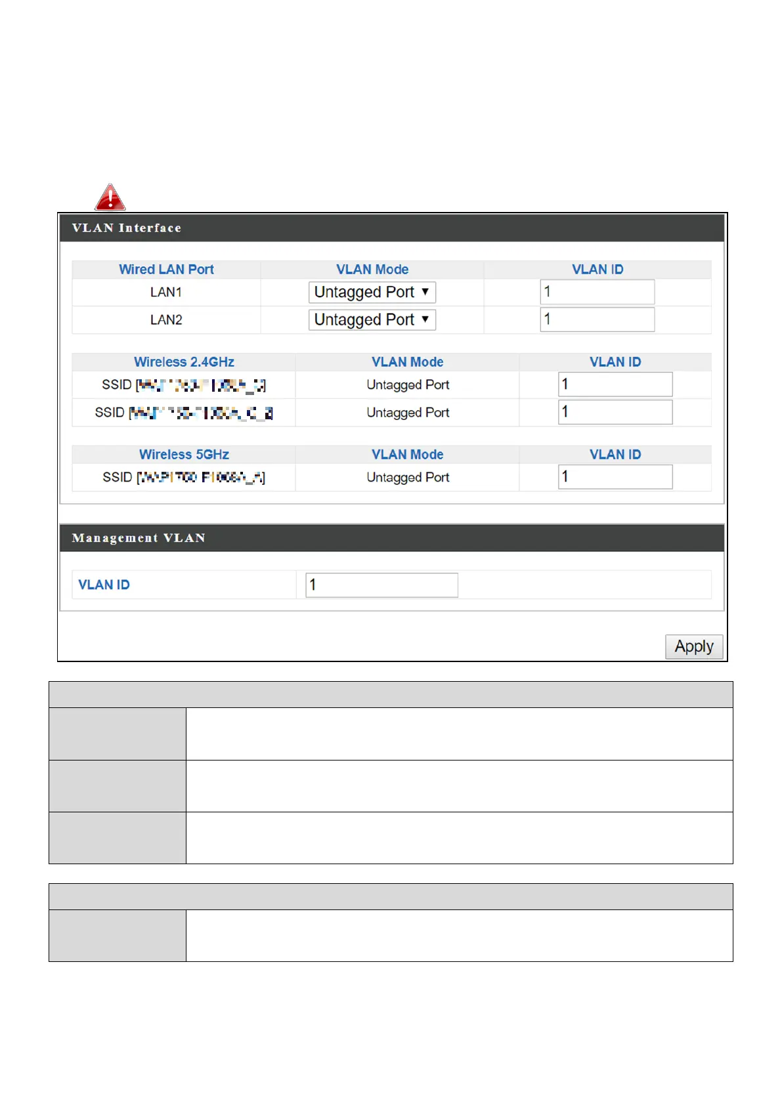Click 'VLAN ID' header in Wireless 5GHz table
The height and width of the screenshot is (1105, 782).
click(x=615, y=454)
